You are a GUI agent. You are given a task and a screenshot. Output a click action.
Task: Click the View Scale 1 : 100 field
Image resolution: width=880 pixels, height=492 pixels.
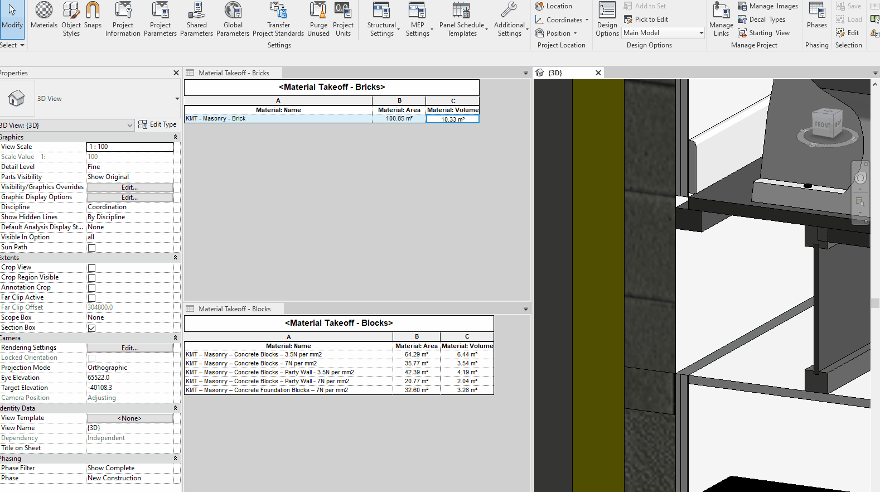tap(130, 147)
